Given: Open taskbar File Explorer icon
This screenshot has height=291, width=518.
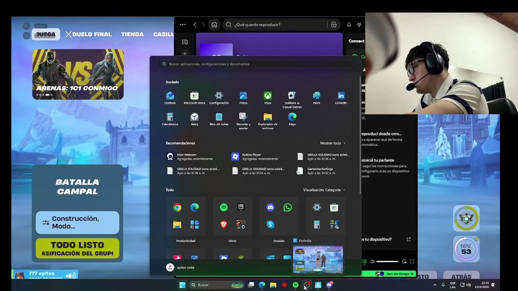Looking at the screenshot, I should click(273, 285).
